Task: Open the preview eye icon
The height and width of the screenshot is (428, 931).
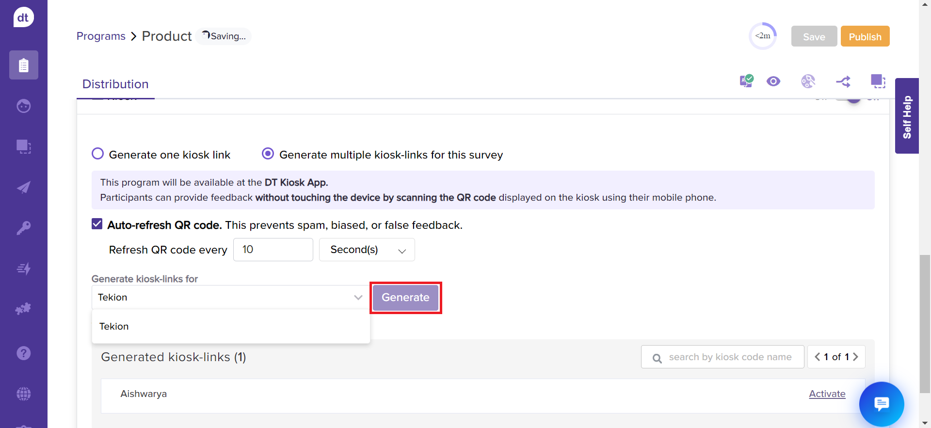Action: tap(773, 81)
